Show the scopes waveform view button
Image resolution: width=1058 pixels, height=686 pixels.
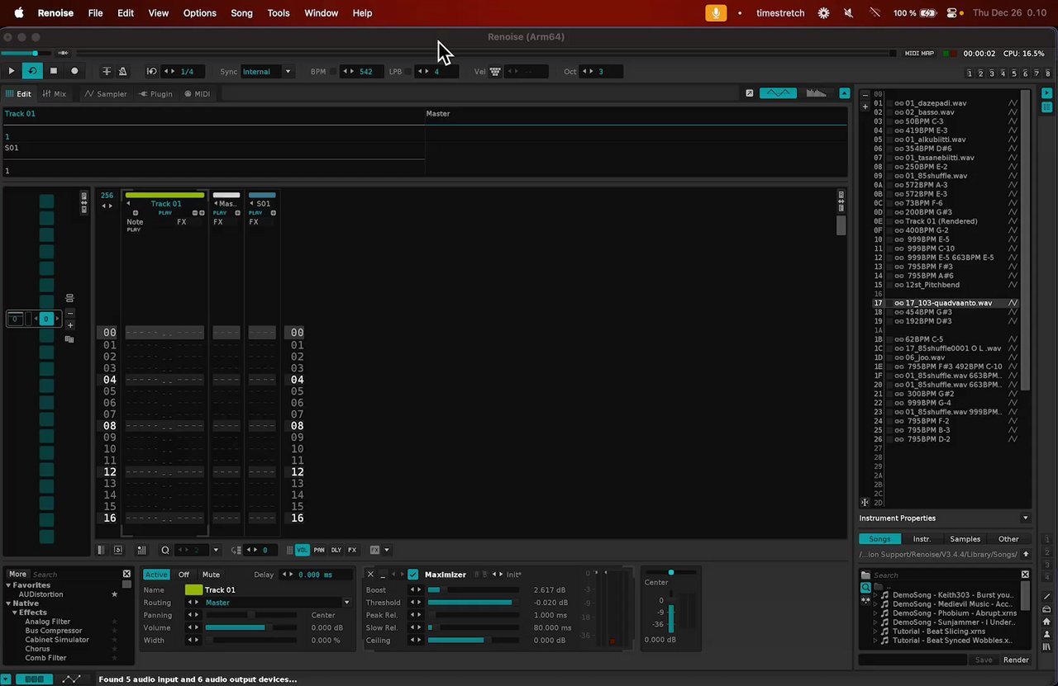[x=778, y=93]
